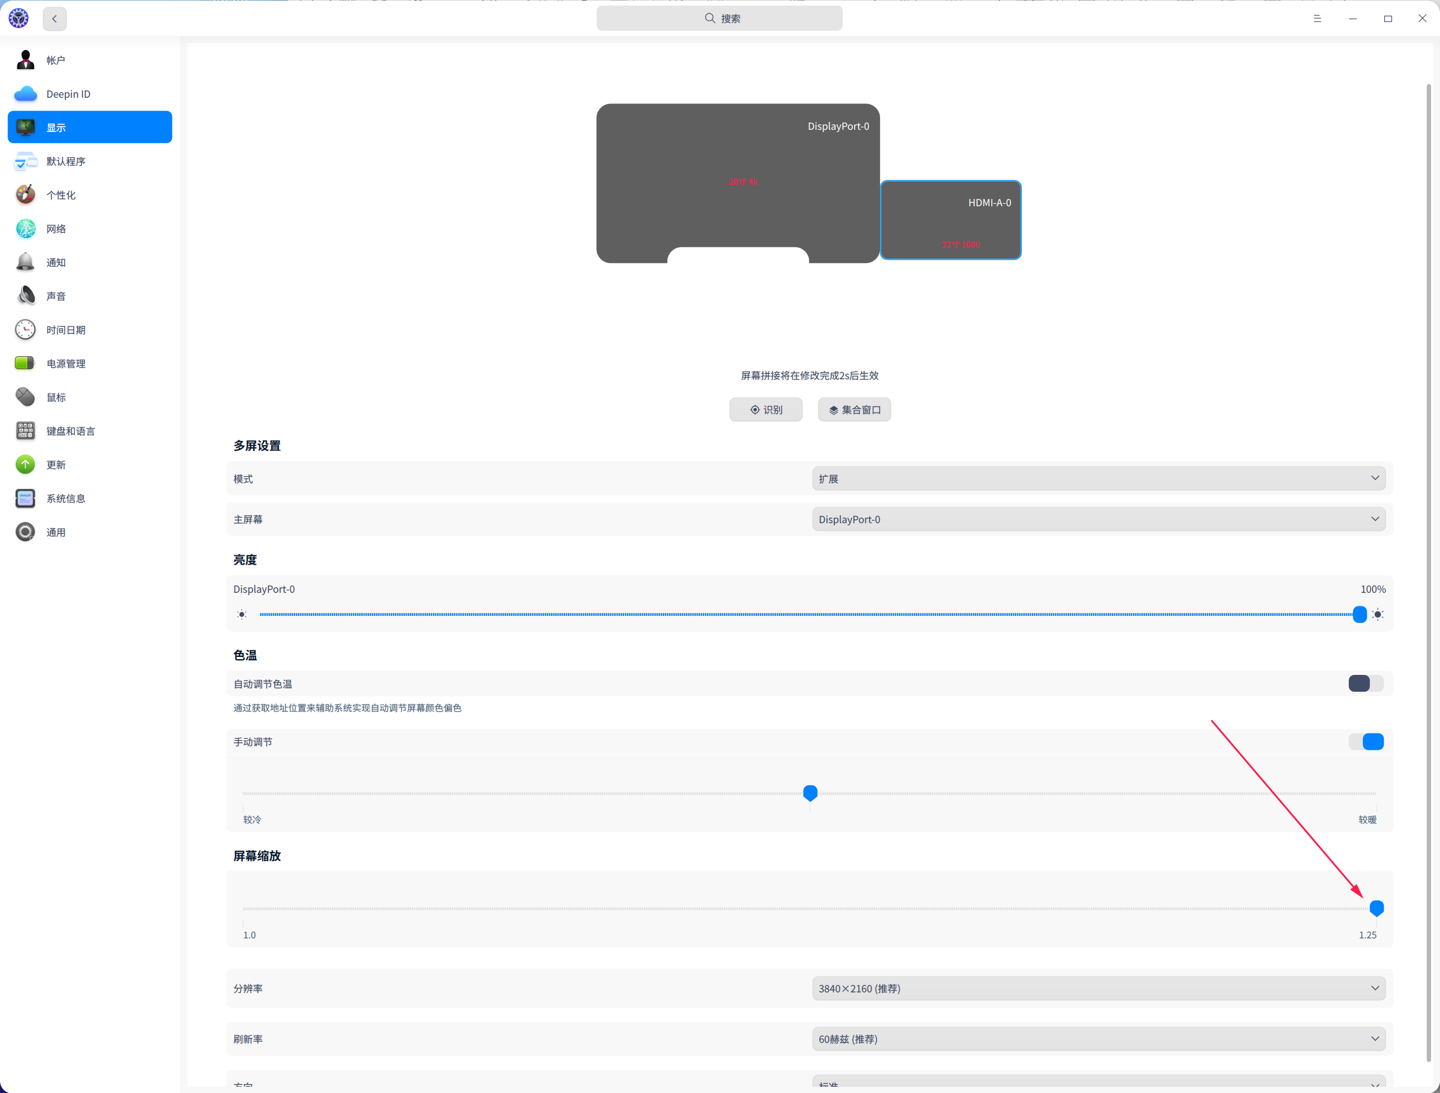The image size is (1440, 1093).
Task: Open 个性化 personalization palette icon
Action: 25,194
